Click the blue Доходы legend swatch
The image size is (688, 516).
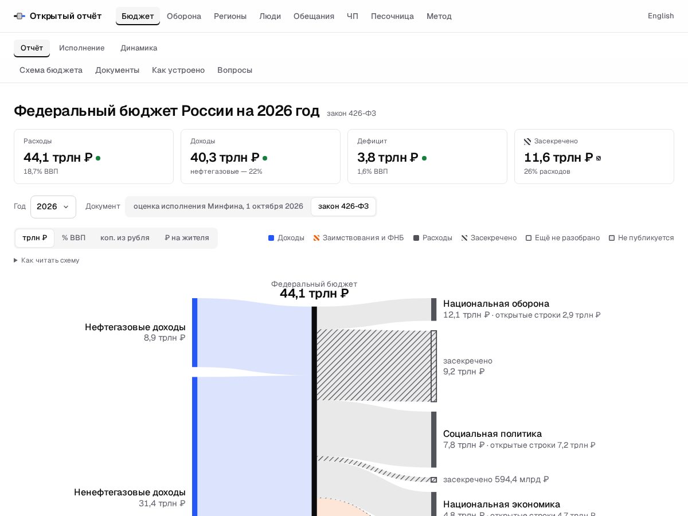click(271, 238)
